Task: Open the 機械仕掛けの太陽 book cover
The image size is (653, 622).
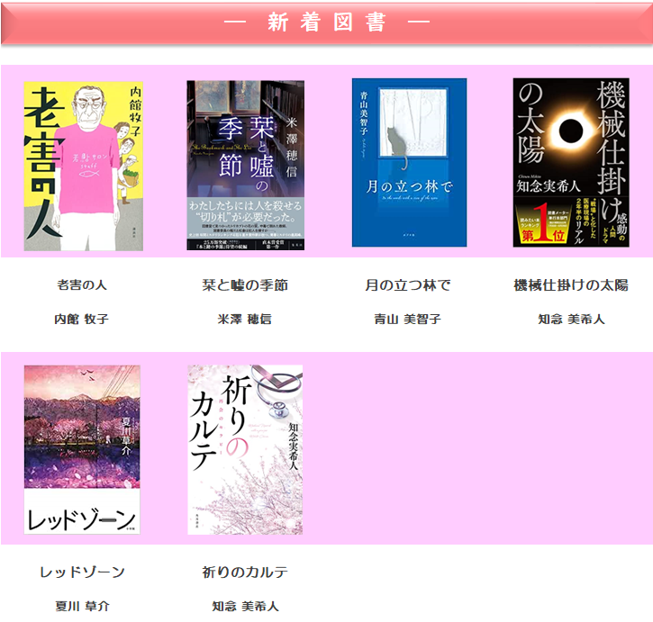Action: (571, 162)
